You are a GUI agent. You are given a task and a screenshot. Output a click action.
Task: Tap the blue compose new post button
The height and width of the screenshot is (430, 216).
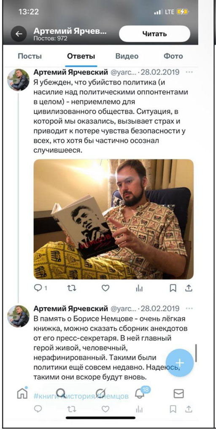[x=180, y=363]
